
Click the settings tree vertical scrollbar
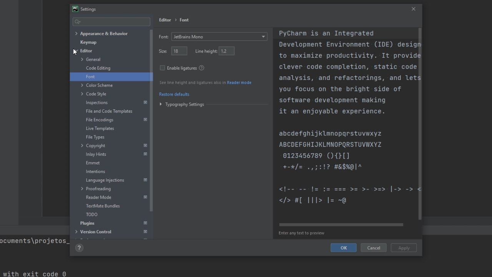[x=151, y=120]
